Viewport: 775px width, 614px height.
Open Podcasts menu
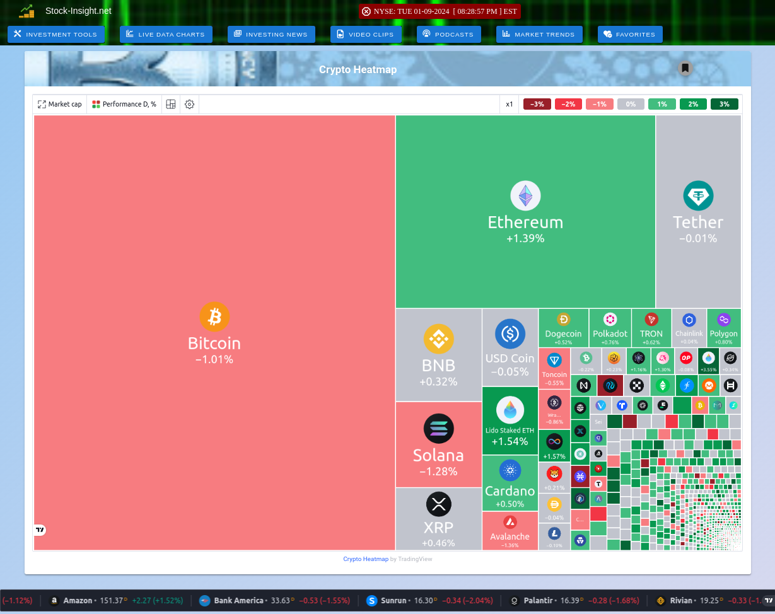click(x=449, y=34)
